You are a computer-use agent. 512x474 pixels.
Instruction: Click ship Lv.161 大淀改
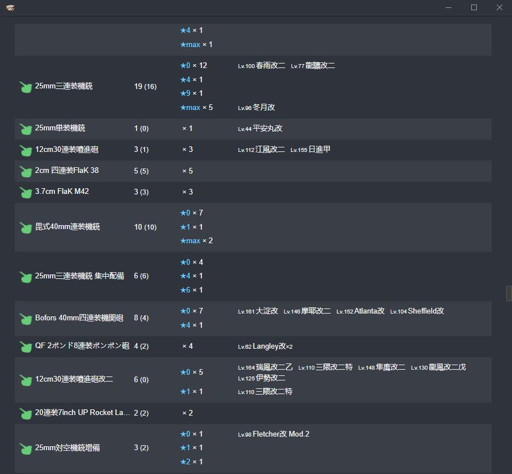pyautogui.click(x=258, y=311)
